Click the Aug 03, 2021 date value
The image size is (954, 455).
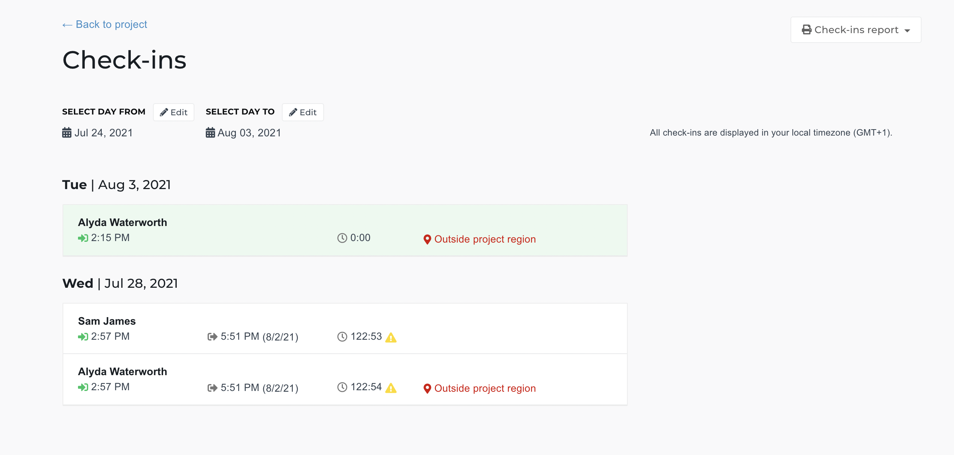coord(249,133)
